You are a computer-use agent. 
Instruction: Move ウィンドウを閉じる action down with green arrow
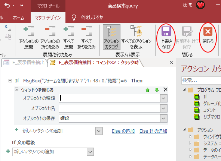coord(157,90)
